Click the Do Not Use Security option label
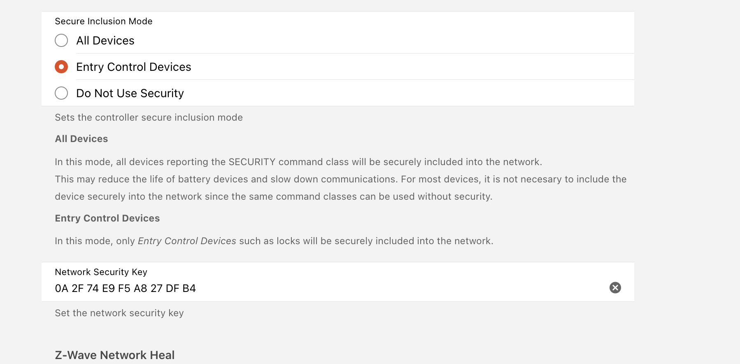 click(130, 93)
